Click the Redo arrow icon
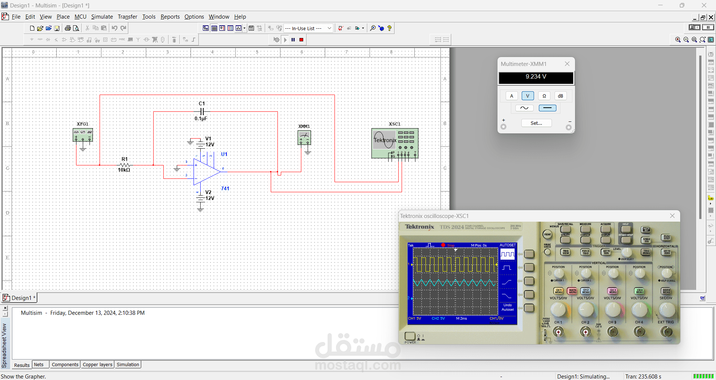The image size is (716, 380). click(123, 28)
